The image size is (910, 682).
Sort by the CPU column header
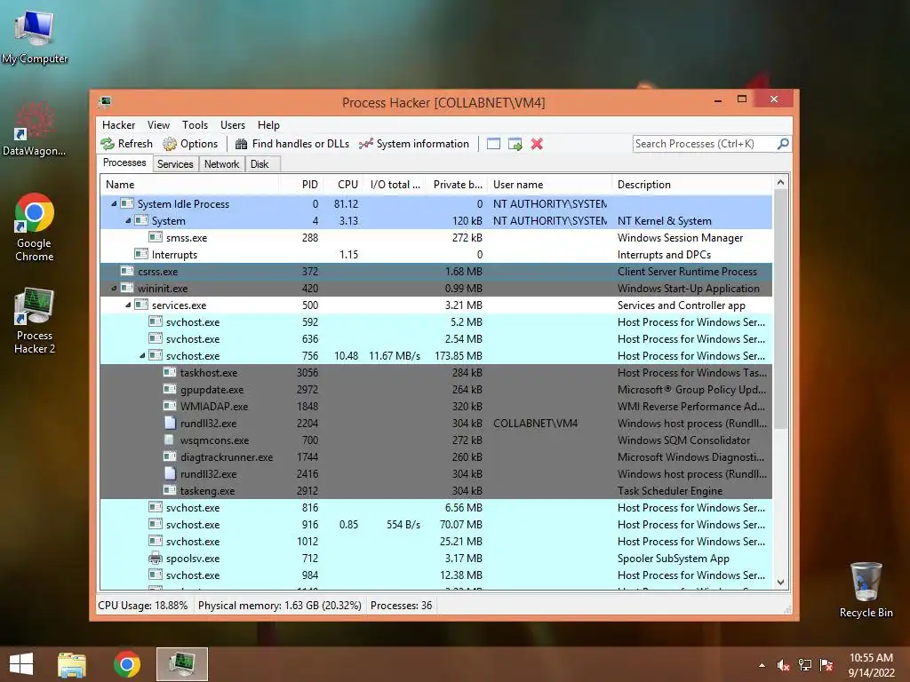[343, 185]
